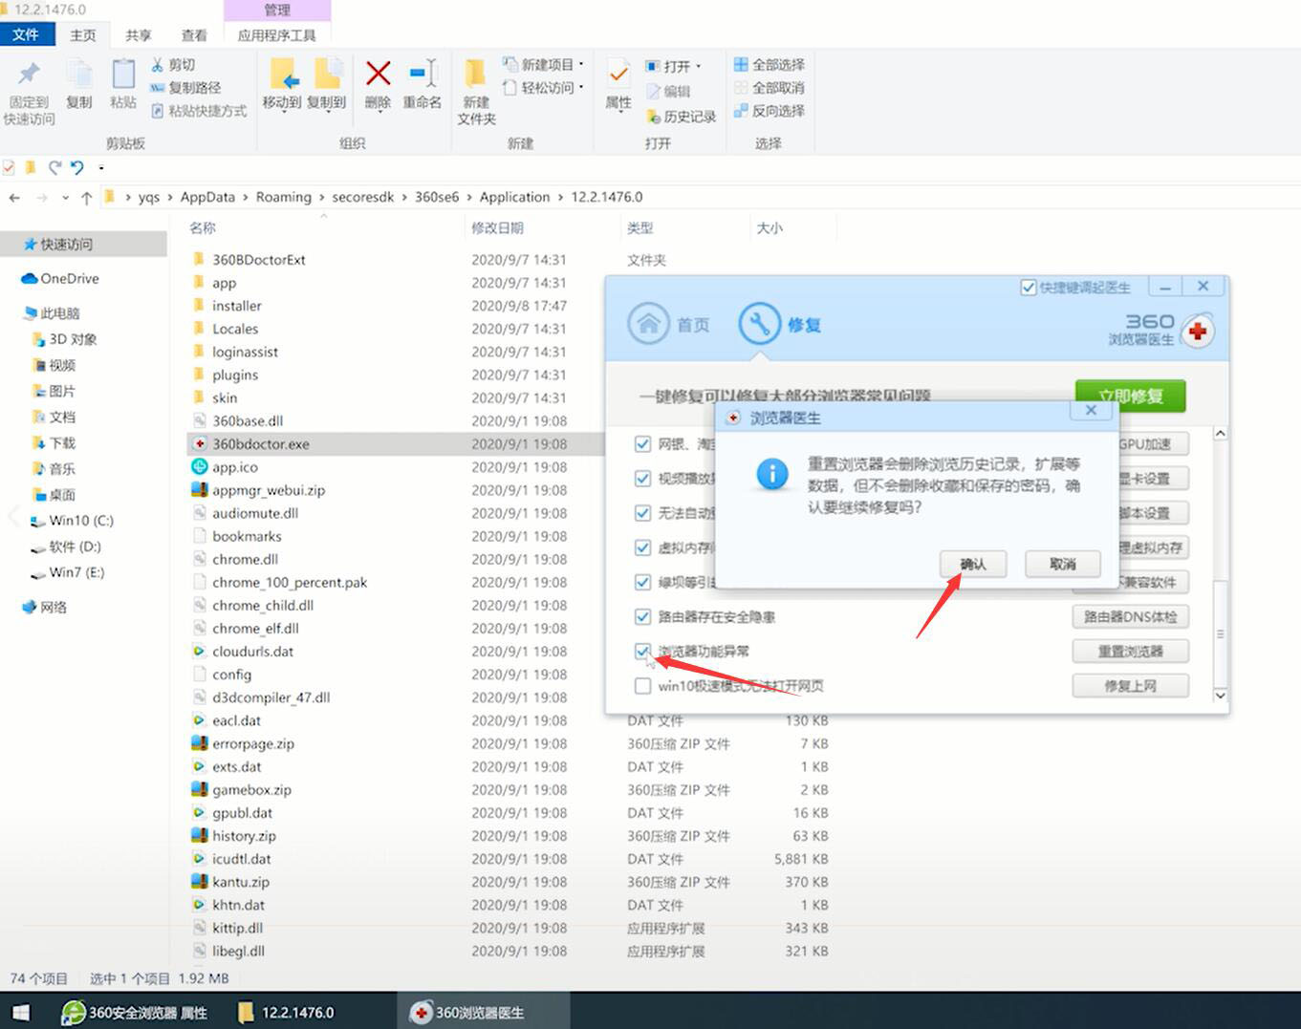This screenshot has width=1301, height=1029.
Task: Click the Copy To (复制到) icon
Action: [328, 75]
